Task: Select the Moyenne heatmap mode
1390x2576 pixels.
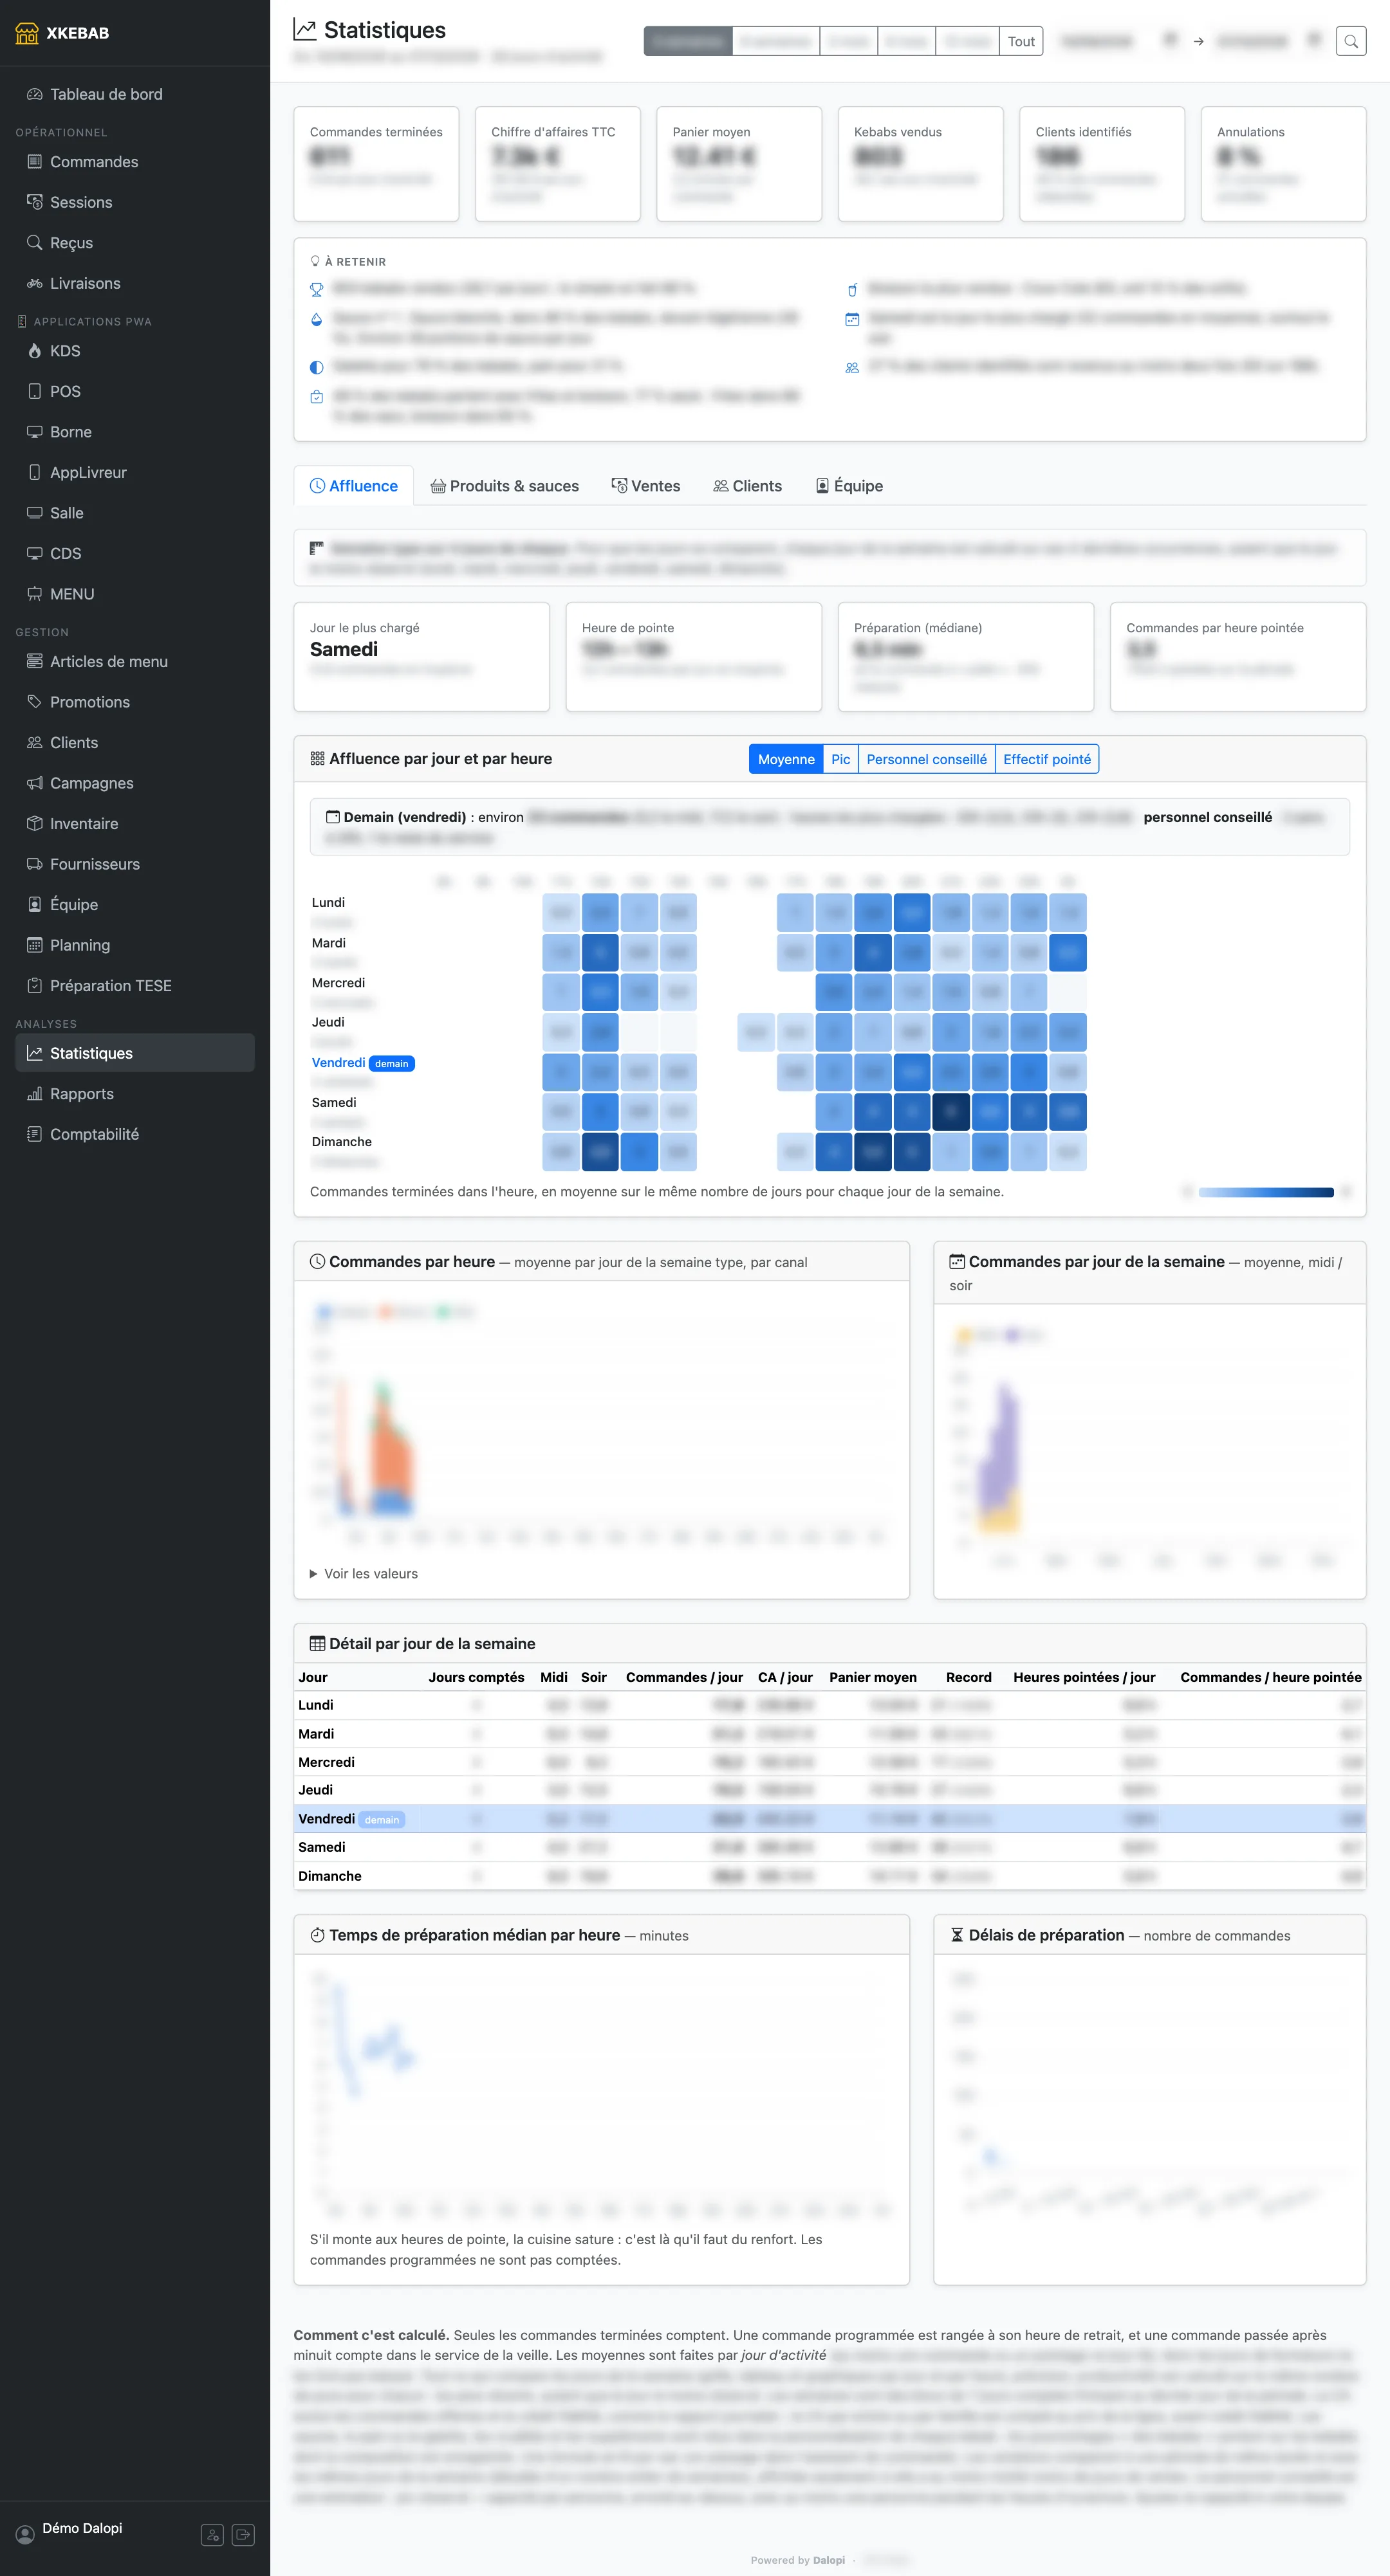Action: pos(786,759)
